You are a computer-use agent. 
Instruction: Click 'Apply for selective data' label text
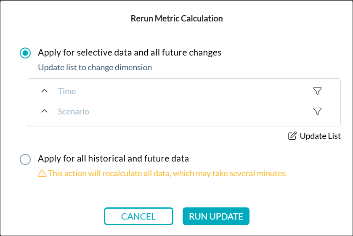(x=130, y=53)
